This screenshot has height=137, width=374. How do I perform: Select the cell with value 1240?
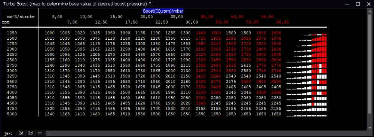point(50,66)
